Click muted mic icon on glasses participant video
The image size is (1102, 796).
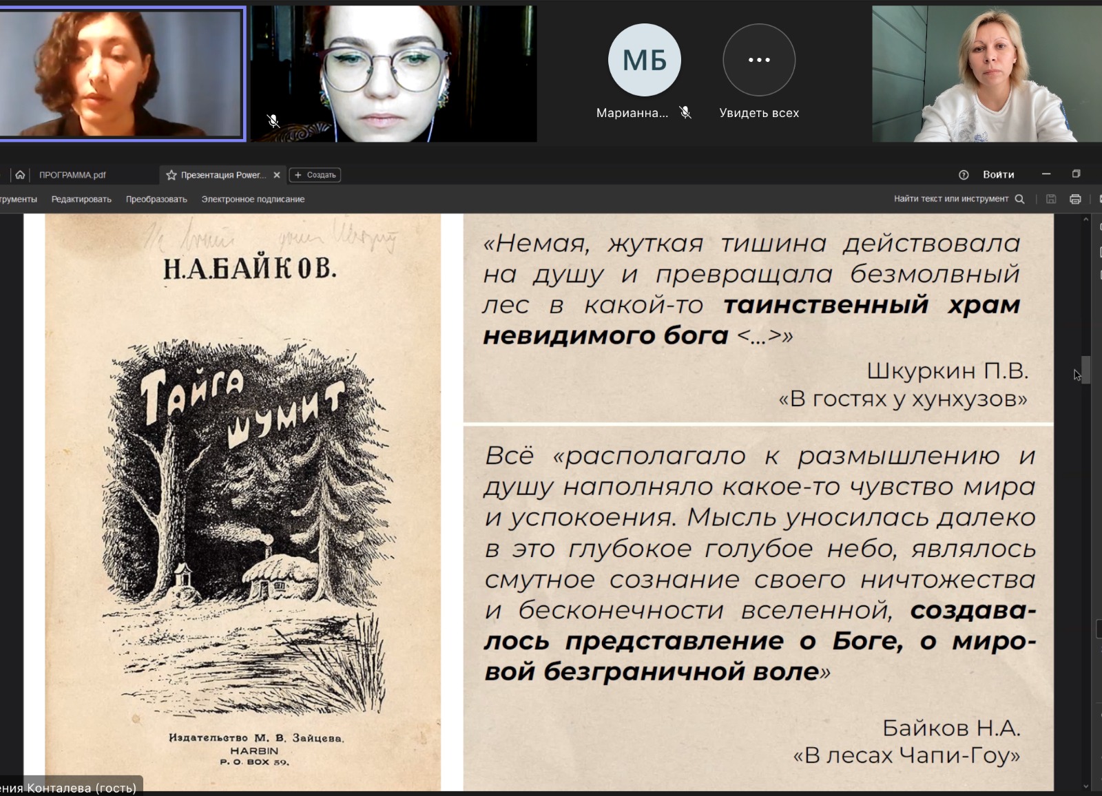point(273,121)
